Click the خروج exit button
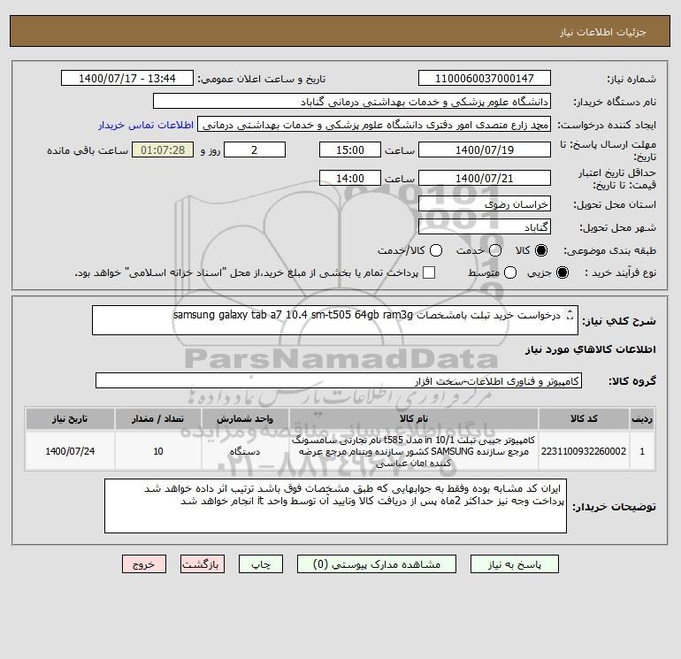 [x=144, y=564]
